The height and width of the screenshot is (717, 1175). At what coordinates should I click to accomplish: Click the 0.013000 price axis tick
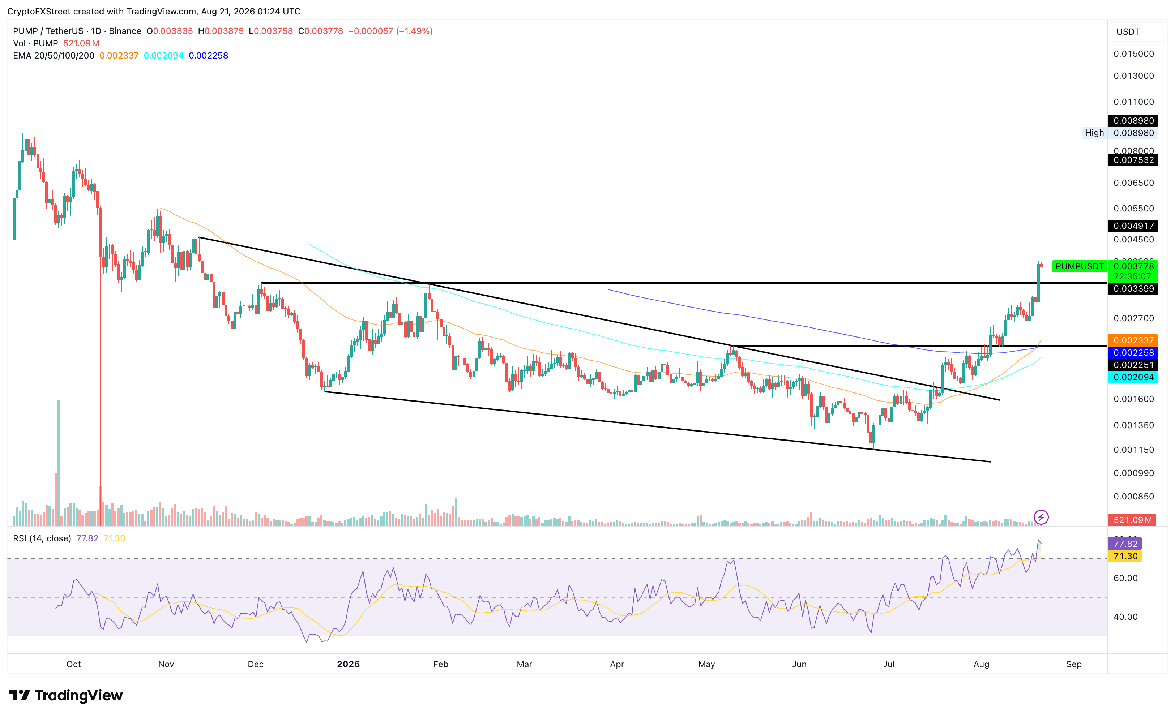pyautogui.click(x=1133, y=76)
